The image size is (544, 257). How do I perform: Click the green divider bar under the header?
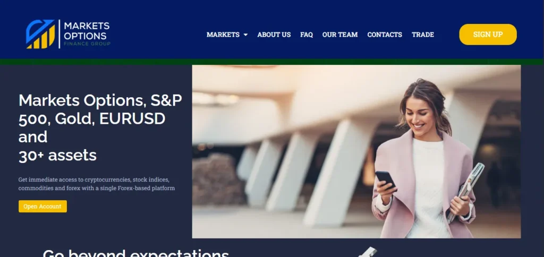point(272,62)
